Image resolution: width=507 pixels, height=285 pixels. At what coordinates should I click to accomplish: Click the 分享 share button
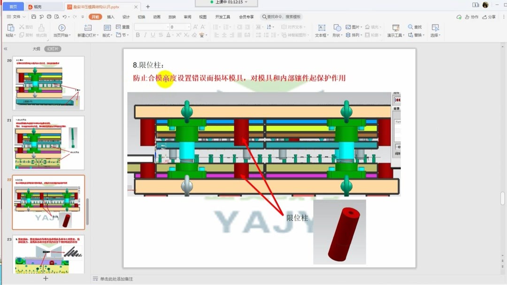tap(492, 16)
